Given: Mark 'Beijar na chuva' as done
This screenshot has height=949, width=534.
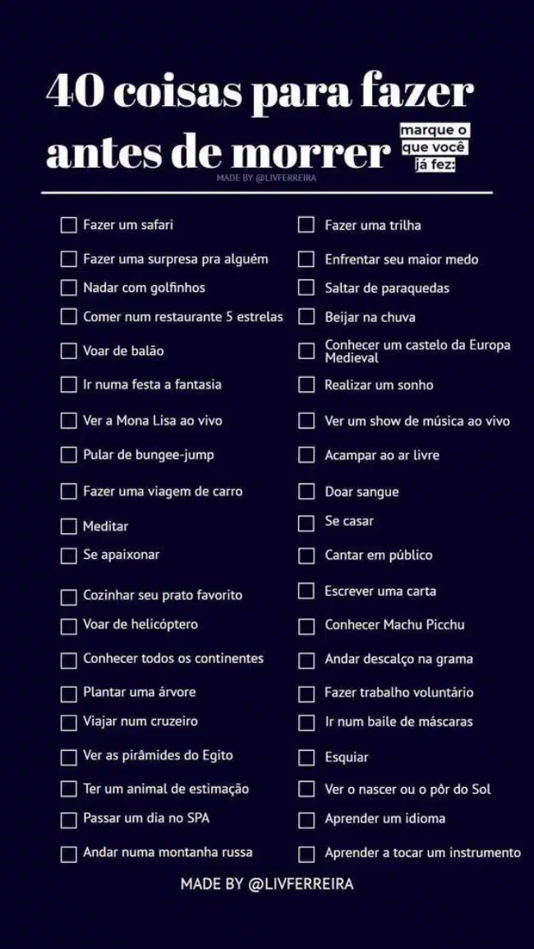Looking at the screenshot, I should [306, 317].
